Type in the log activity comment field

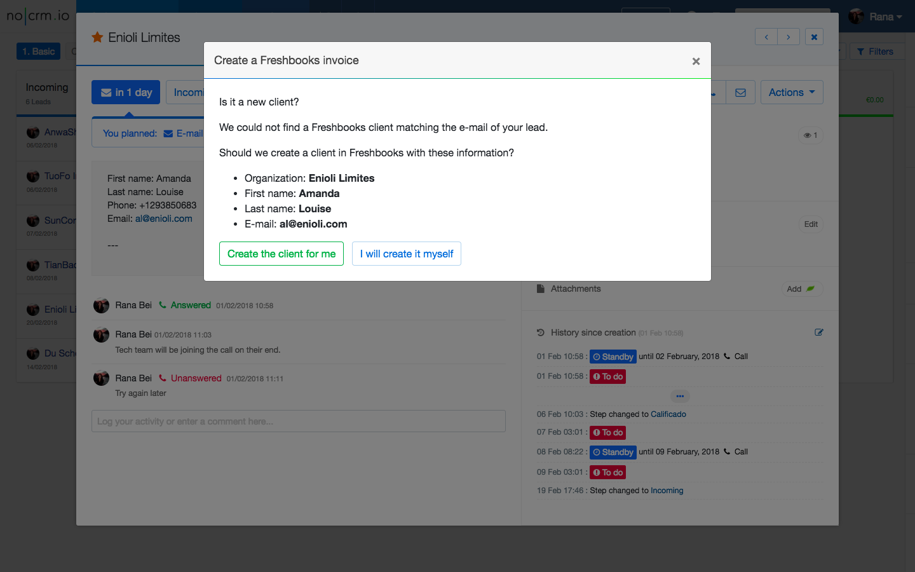[298, 421]
